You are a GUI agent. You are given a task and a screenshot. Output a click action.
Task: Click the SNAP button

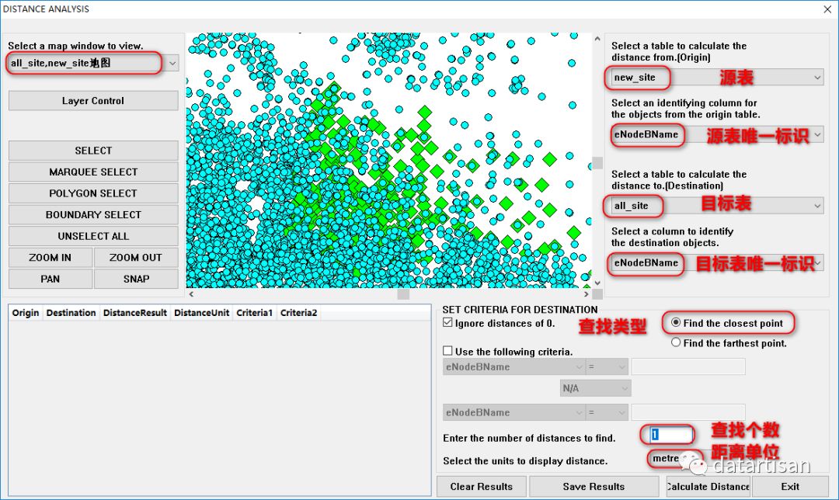coord(136,280)
